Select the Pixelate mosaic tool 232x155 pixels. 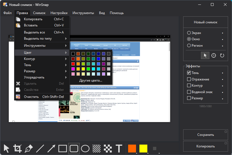pyautogui.click(x=108, y=149)
